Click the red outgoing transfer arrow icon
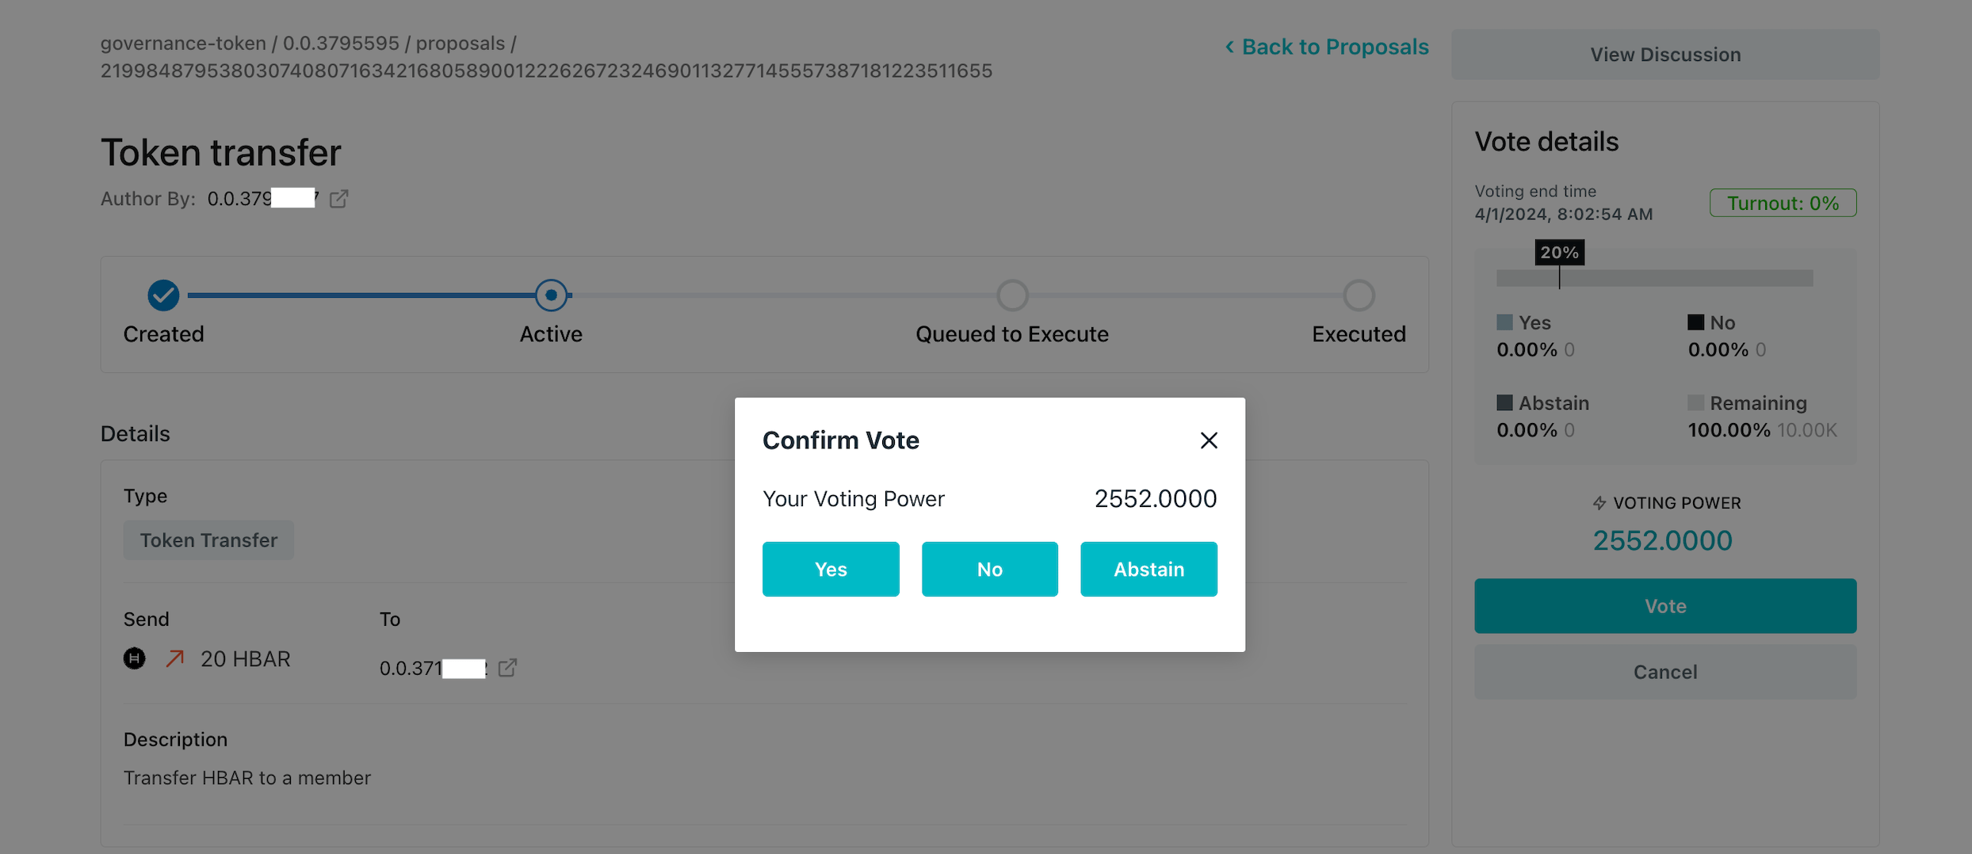This screenshot has width=1972, height=854. pos(174,658)
